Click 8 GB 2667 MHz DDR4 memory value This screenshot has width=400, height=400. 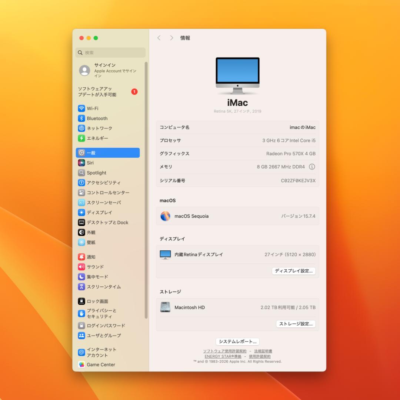pos(281,167)
